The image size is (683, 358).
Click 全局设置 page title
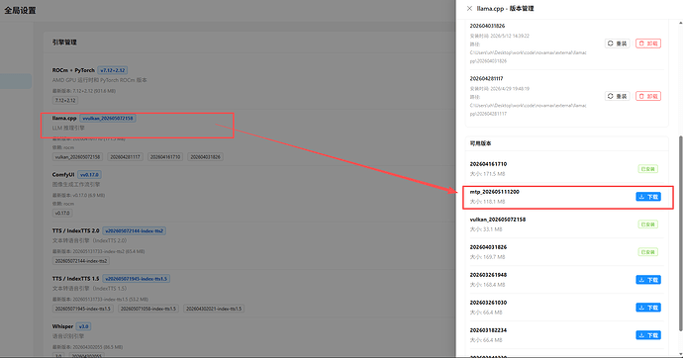pyautogui.click(x=20, y=11)
